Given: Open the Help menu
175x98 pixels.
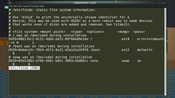Looking at the screenshot, I should (42, 6).
